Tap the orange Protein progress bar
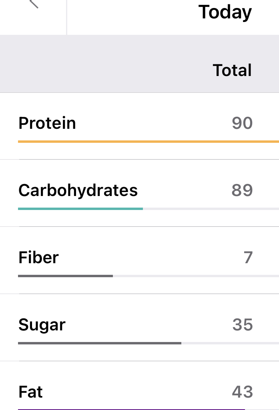 (x=148, y=142)
